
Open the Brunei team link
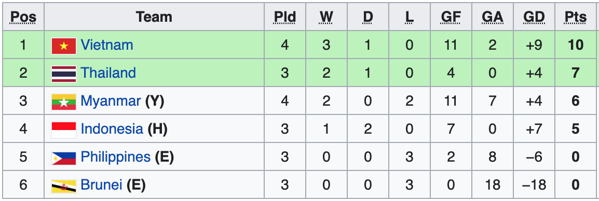[x=101, y=185]
